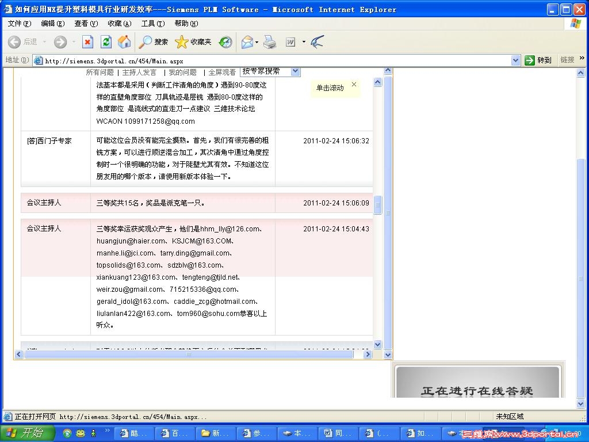
Task: Switch to 我的问题 tab
Action: tap(182, 72)
